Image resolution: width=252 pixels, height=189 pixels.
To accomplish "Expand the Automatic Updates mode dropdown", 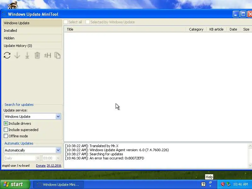I will 58,150.
